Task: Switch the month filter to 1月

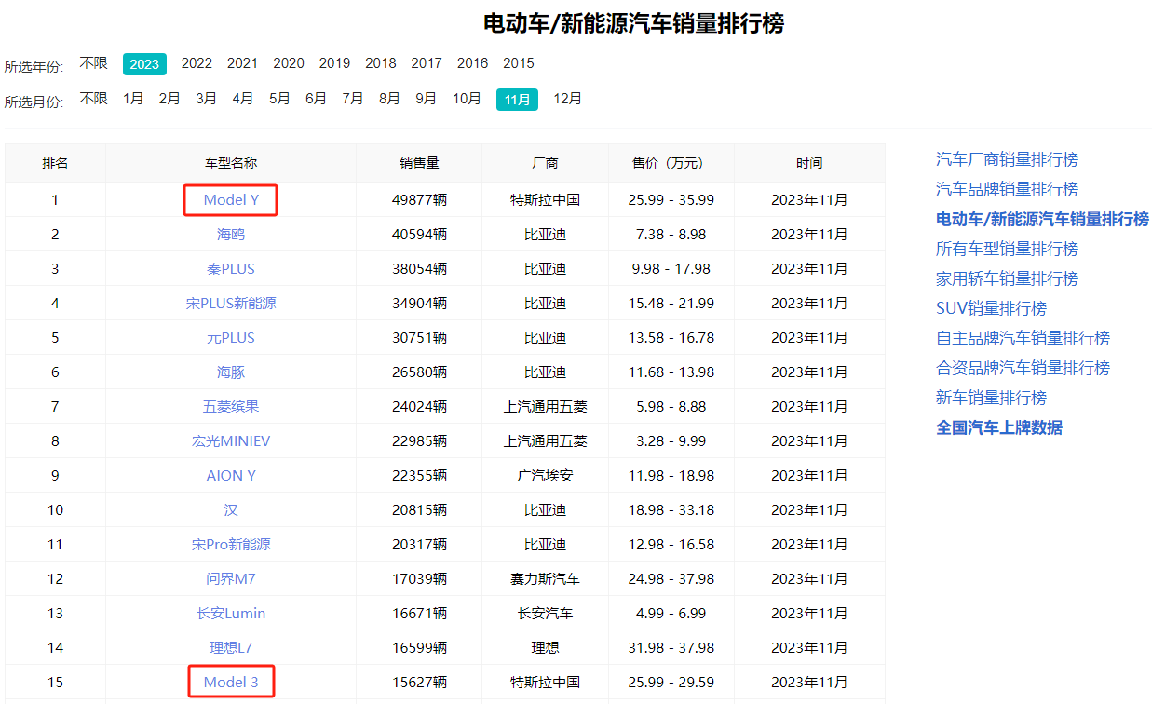Action: (133, 99)
